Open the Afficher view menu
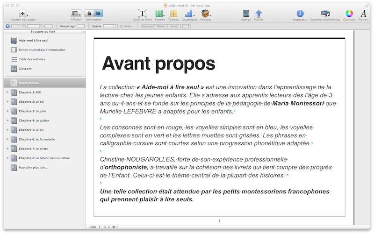374x234 pixels. (x=76, y=14)
